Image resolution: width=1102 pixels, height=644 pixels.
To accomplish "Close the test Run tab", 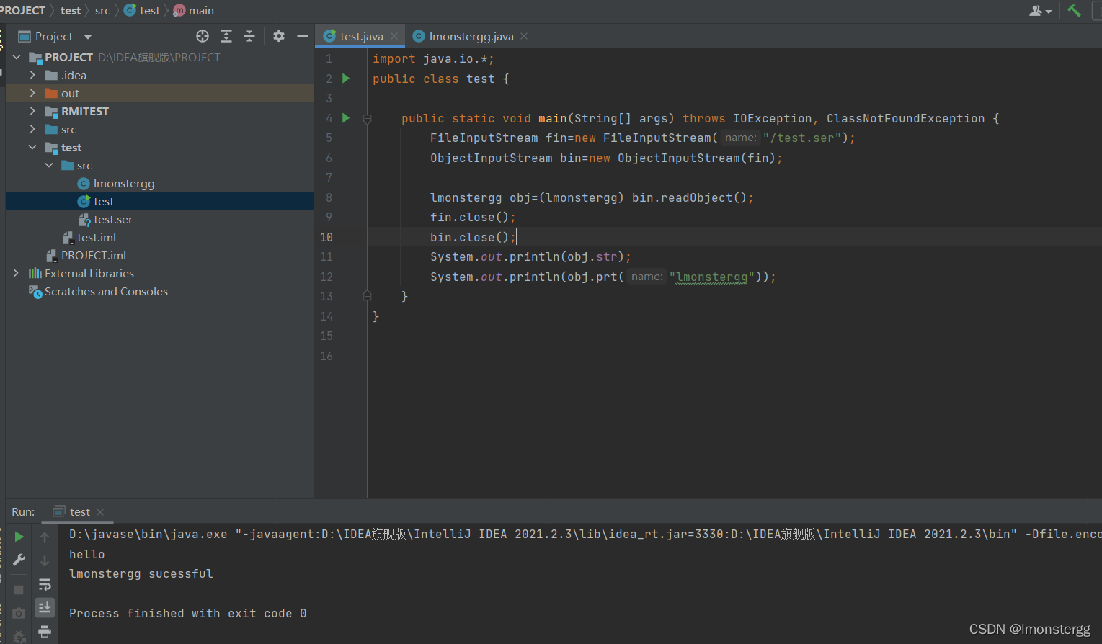I will [x=100, y=512].
